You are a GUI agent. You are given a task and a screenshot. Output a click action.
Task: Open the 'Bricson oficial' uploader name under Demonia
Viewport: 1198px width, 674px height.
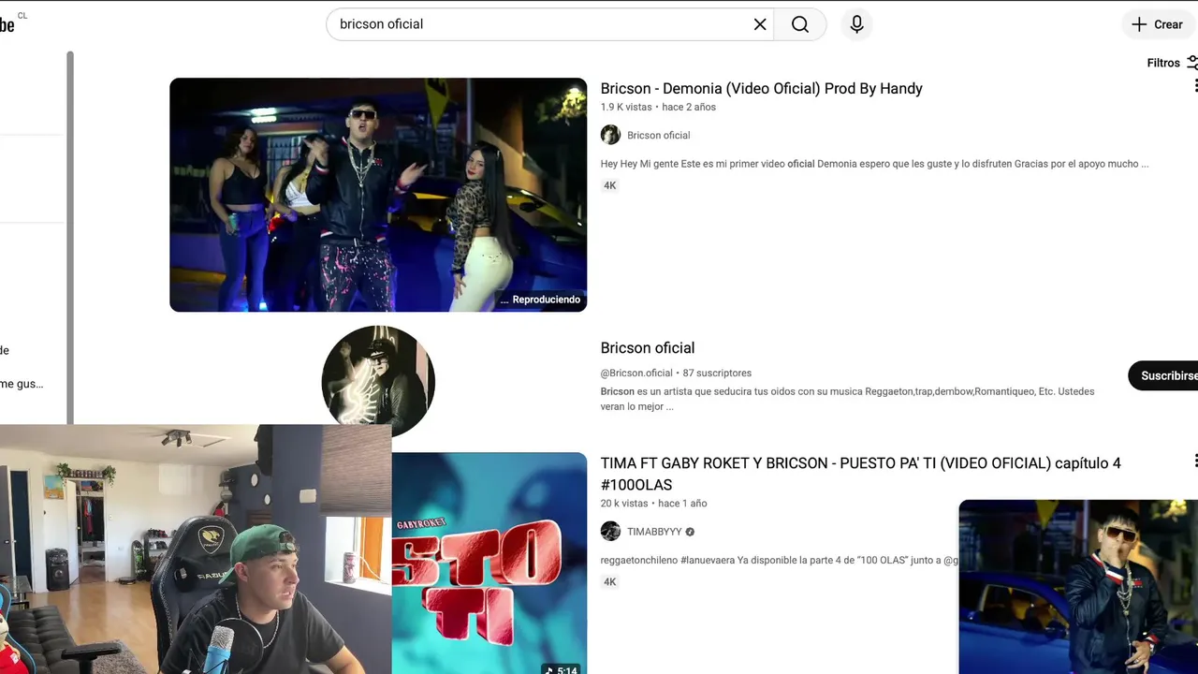pyautogui.click(x=658, y=135)
